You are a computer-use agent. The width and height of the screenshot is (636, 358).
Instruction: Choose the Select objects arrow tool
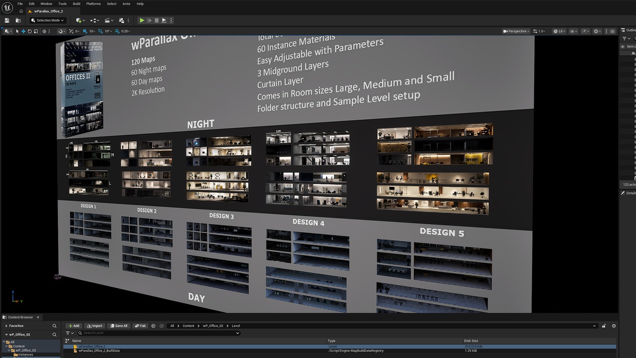tap(17, 31)
